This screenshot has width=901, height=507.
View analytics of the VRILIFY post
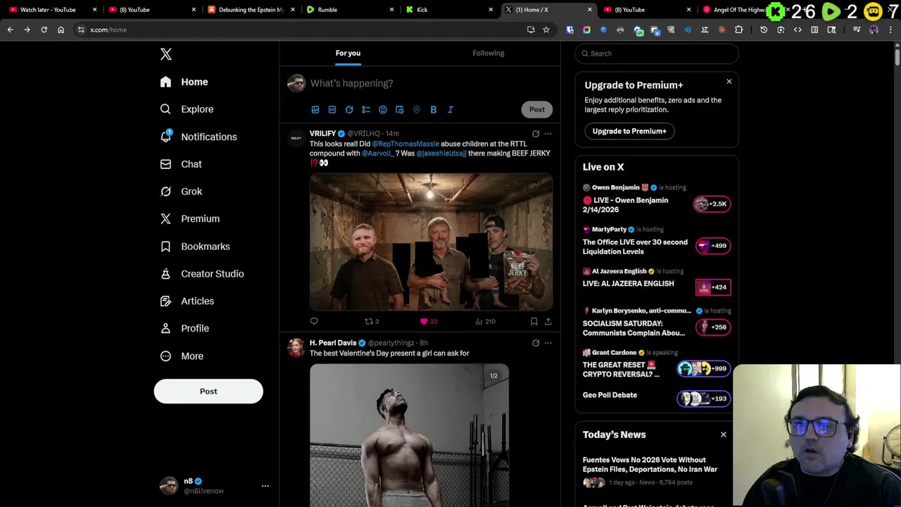(485, 322)
